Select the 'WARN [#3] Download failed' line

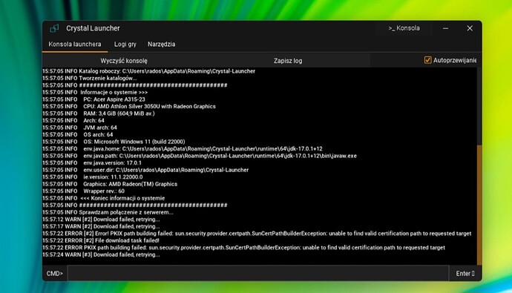click(101, 255)
